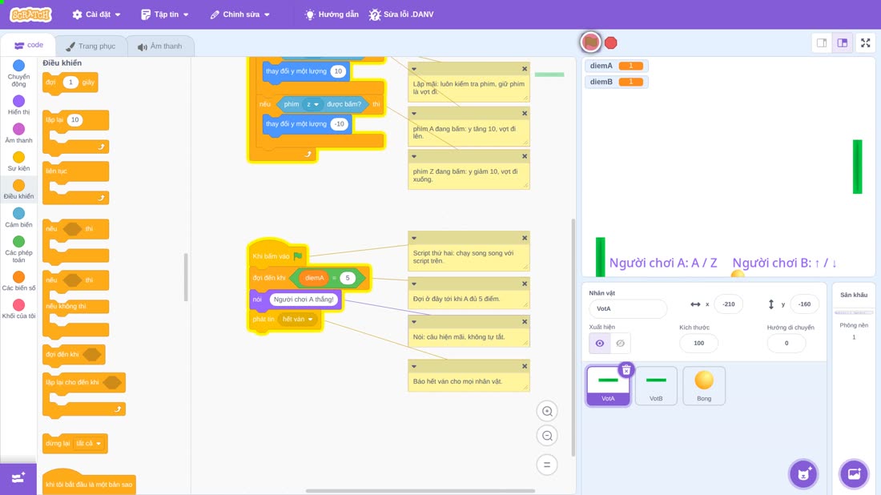Zoom out the code workspace
This screenshot has width=881, height=495.
click(547, 436)
